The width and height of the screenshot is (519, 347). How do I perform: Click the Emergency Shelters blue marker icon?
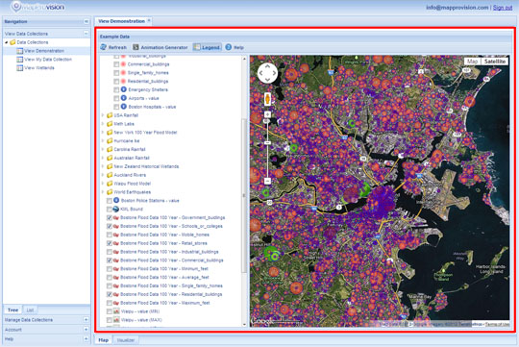(x=123, y=89)
